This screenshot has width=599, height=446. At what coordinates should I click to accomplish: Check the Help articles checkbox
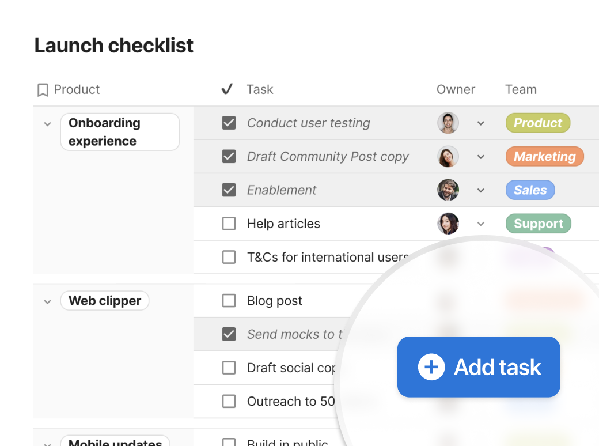point(229,224)
